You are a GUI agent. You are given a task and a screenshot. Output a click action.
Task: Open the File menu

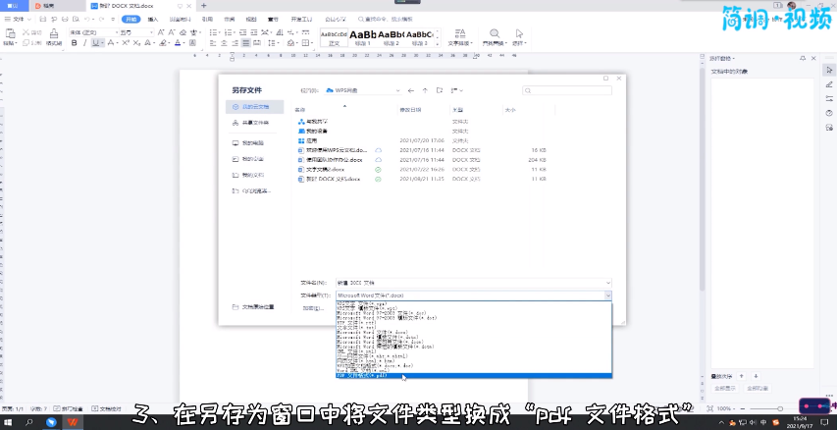[x=18, y=19]
